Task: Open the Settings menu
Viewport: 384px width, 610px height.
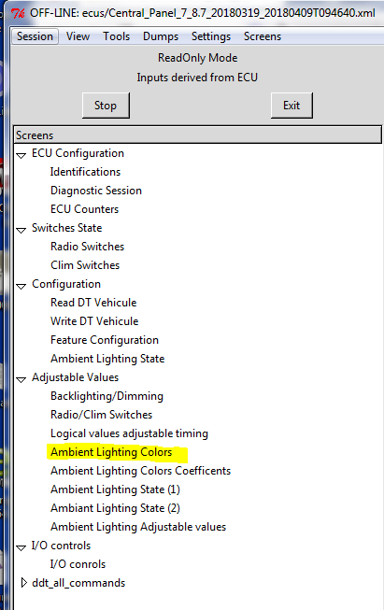Action: 211,36
